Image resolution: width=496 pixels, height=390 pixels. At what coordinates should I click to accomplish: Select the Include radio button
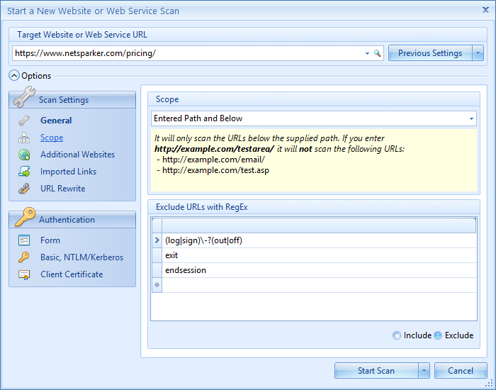click(396, 335)
